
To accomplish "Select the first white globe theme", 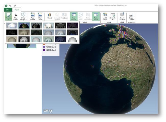I will [x=12, y=25].
